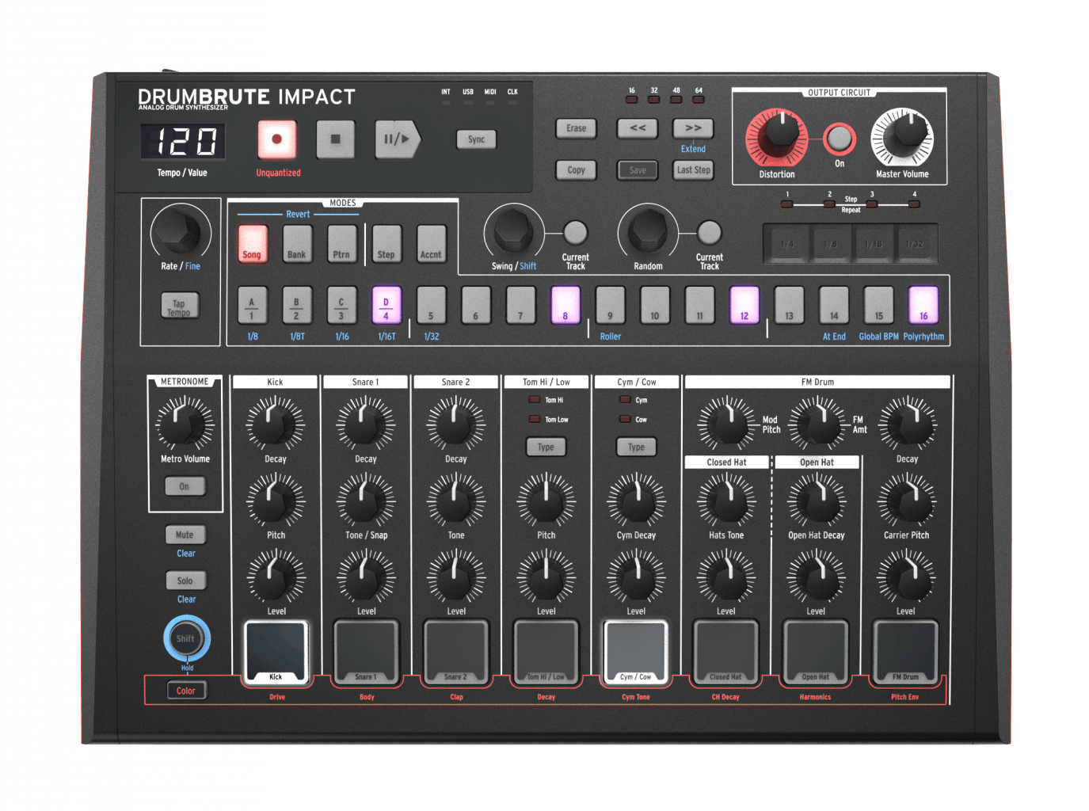
Task: Click the Hats Tone knob
Action: pos(726,500)
